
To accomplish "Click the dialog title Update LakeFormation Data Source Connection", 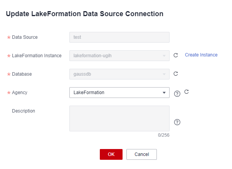I will [x=85, y=14].
